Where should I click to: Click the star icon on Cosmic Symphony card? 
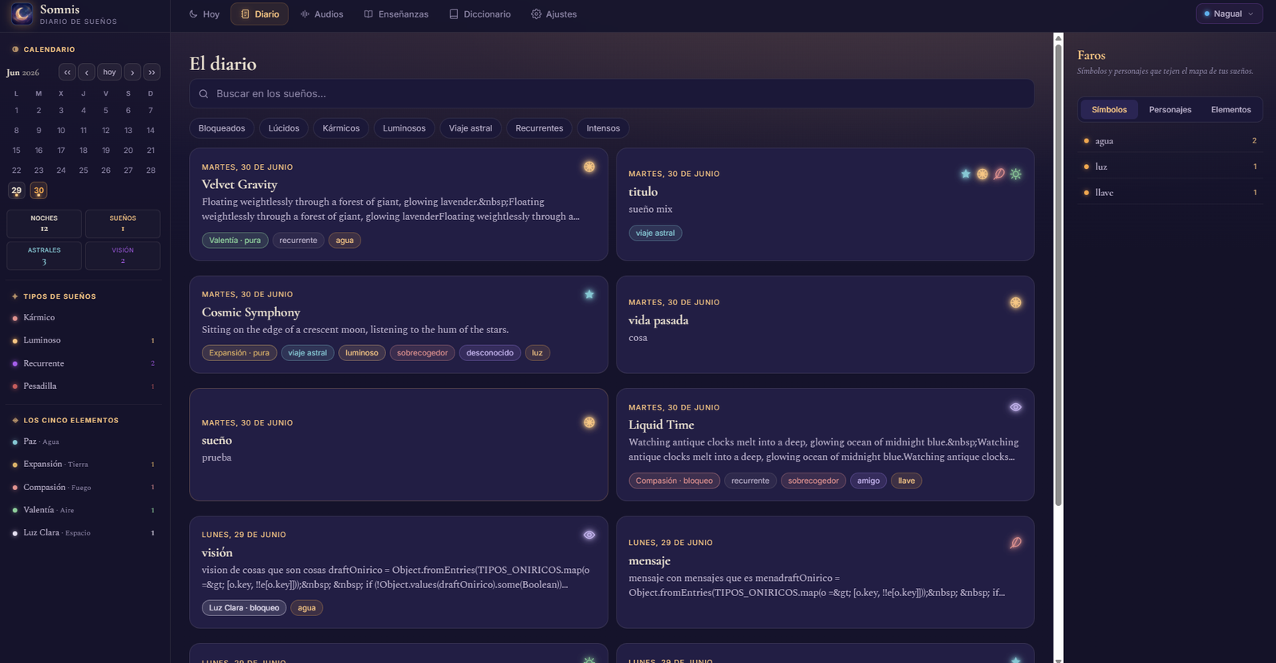tap(589, 295)
